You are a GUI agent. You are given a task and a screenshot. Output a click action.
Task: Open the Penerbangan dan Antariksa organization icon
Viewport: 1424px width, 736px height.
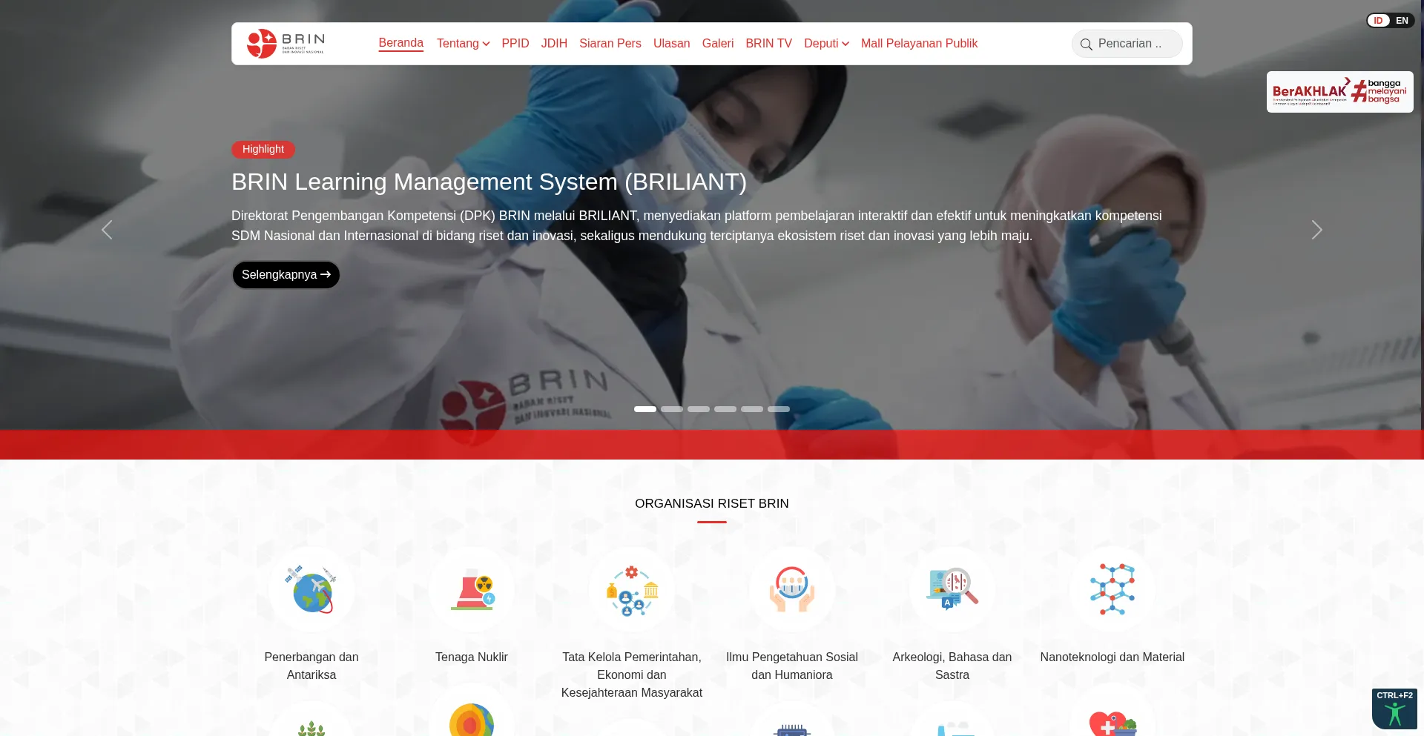[311, 590]
